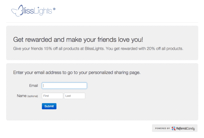Click the Enter your email address instruction
204x138 pixels.
[x=77, y=72]
